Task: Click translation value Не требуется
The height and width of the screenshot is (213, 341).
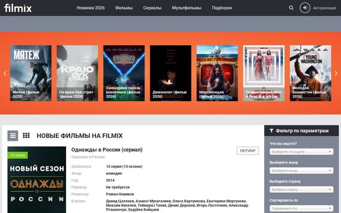Action: (x=118, y=187)
